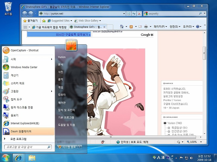Screen dimensions: 217x162
Task: Close the Stratosphere Girl's tab
Action: click(x=104, y=27)
